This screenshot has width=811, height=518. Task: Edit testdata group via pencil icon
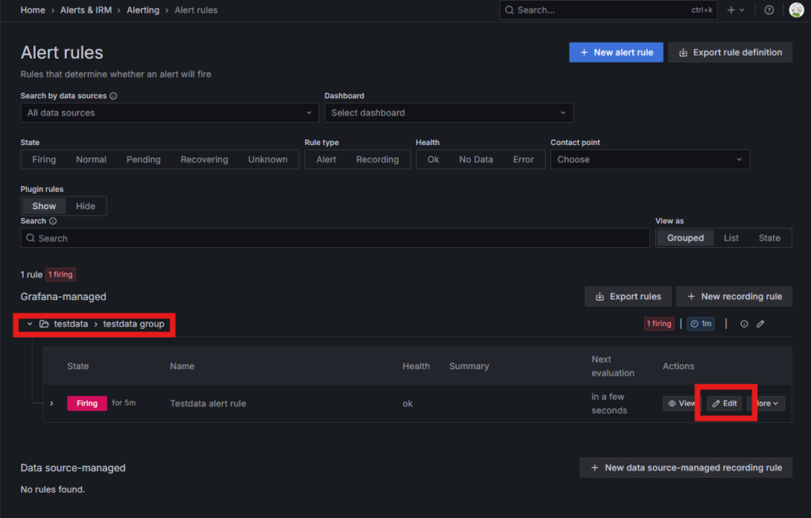(760, 324)
